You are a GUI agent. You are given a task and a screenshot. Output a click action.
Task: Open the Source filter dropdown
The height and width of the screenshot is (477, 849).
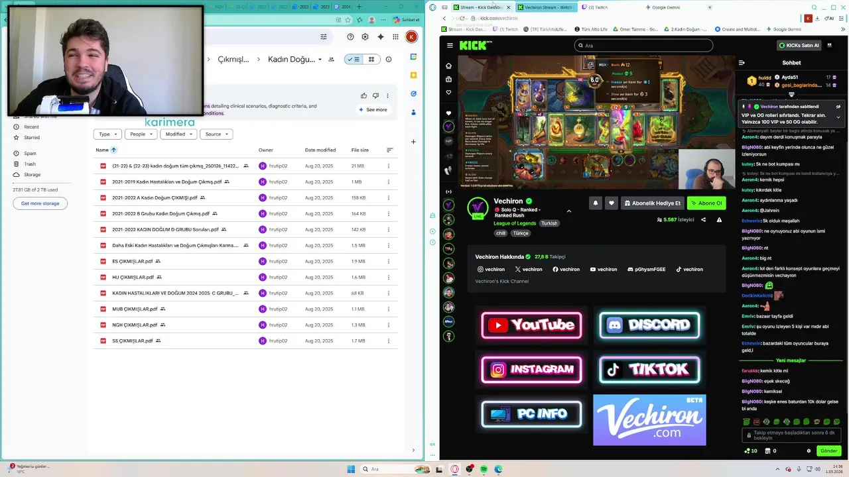point(216,134)
